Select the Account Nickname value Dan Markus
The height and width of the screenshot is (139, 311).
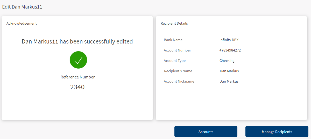click(x=229, y=81)
